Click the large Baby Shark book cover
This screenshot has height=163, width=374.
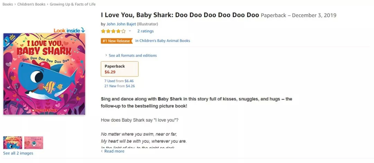point(44,74)
